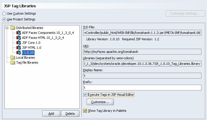
Task: Select the Use Custom Settings radio button
Action: [x=4, y=13]
